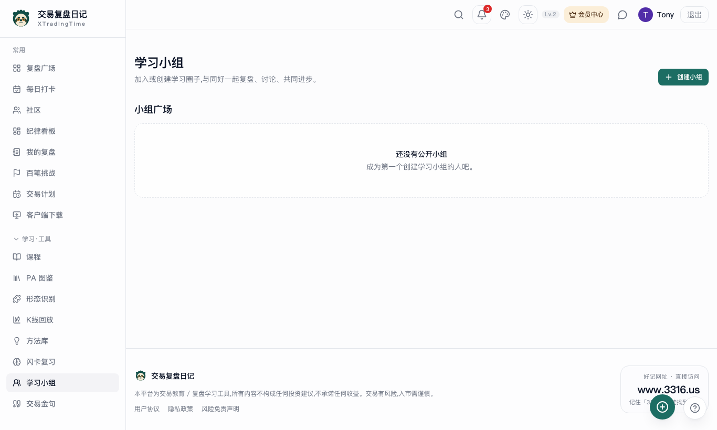The width and height of the screenshot is (717, 430).
Task: Navigate to 社区 community
Action: (x=62, y=110)
